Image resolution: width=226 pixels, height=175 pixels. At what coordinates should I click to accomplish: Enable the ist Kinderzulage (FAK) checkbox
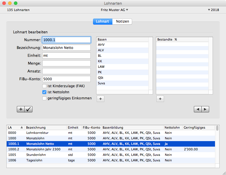[44, 86]
